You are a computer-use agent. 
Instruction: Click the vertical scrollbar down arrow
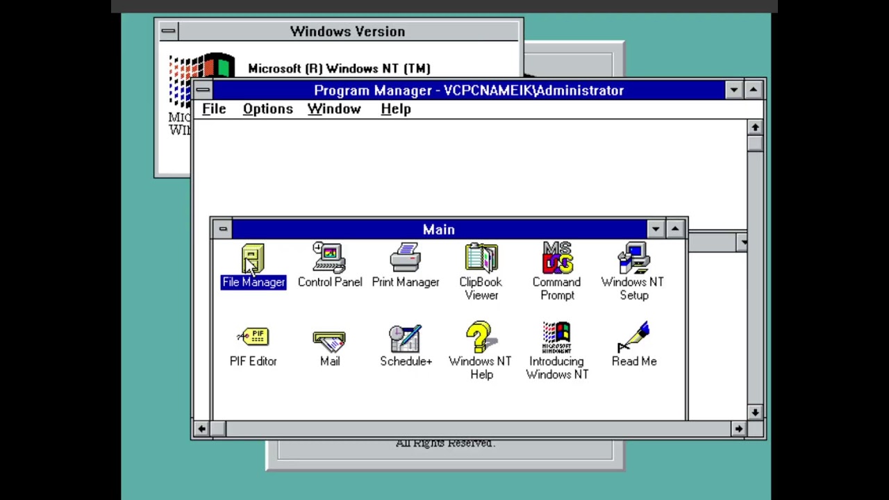(x=755, y=412)
